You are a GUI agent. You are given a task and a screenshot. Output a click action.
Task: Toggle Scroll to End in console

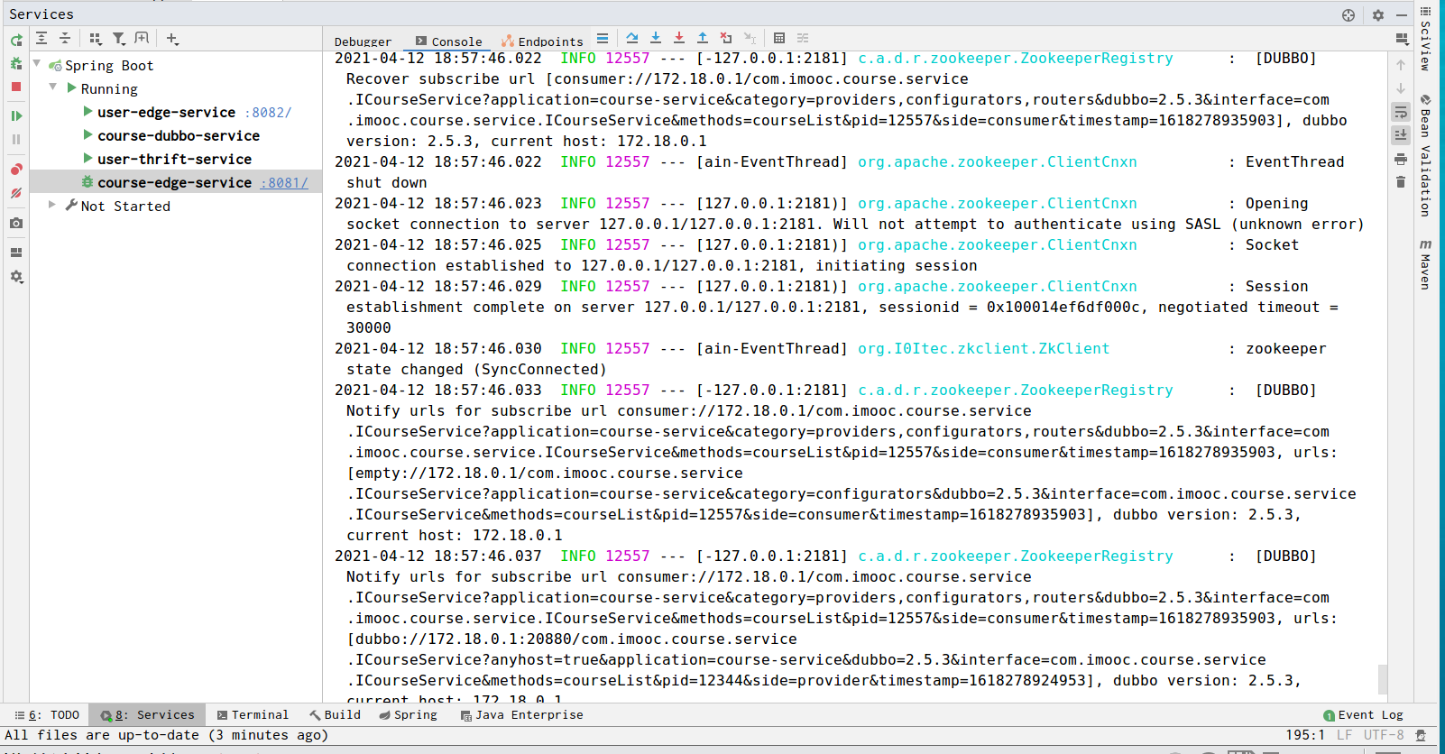click(1401, 135)
